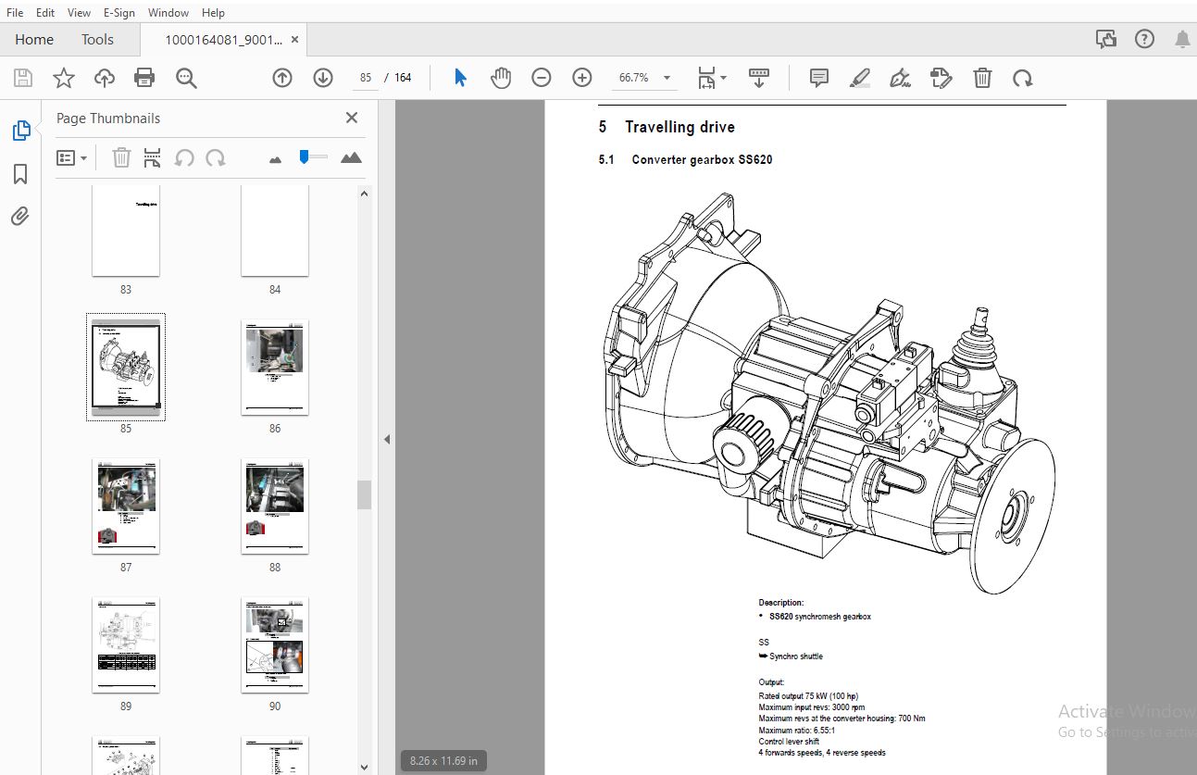This screenshot has width=1197, height=775.
Task: Go to the previous page arrow
Action: pyautogui.click(x=282, y=78)
